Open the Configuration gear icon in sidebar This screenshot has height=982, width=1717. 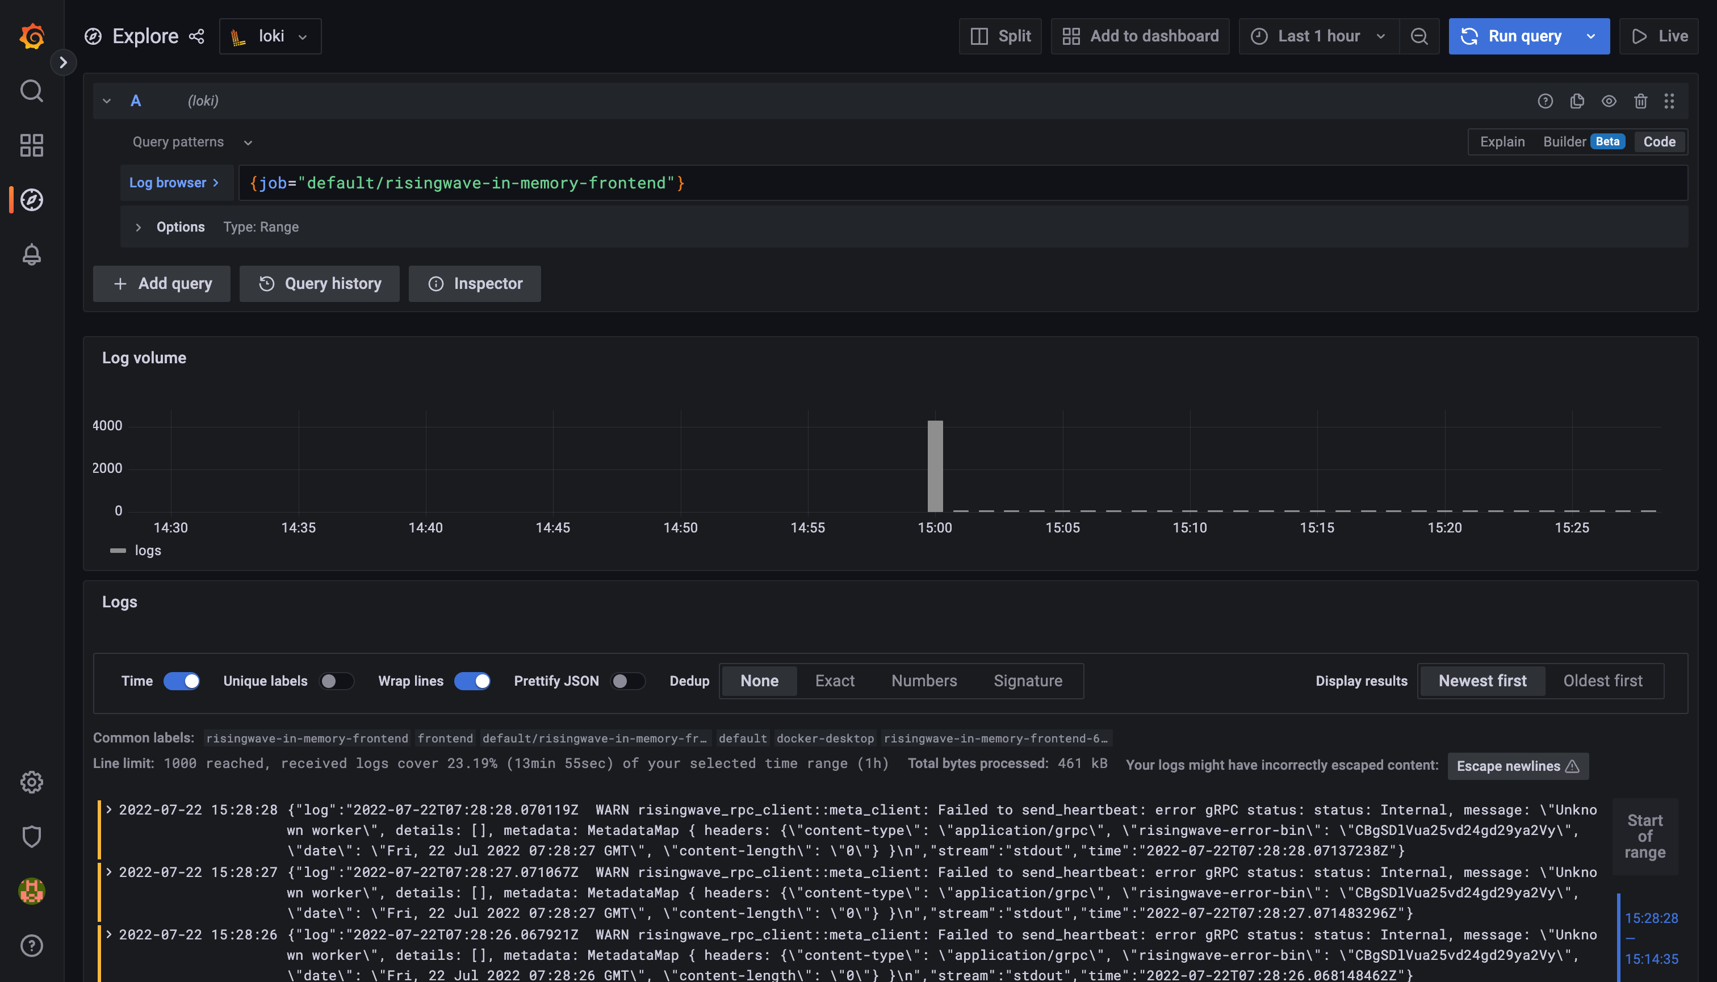[32, 782]
